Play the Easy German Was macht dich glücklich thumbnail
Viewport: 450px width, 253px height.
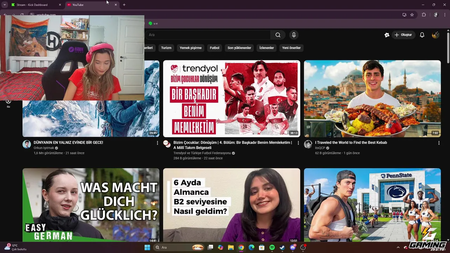coord(91,206)
